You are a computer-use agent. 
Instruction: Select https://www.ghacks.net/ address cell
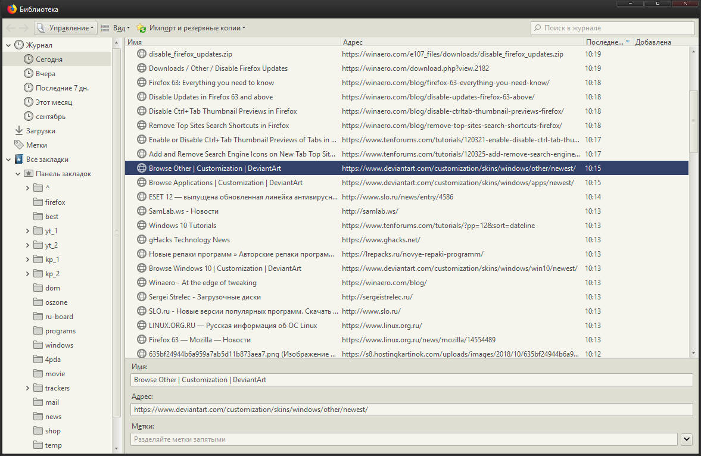point(381,240)
